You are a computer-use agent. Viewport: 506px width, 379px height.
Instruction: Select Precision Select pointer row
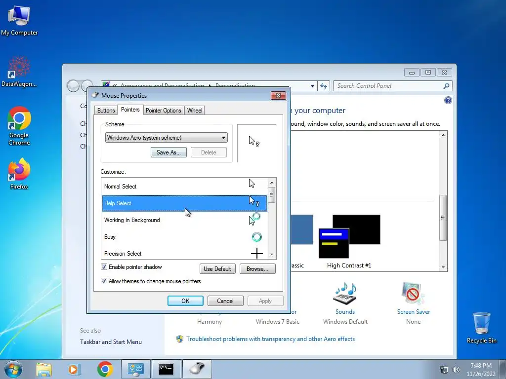184,253
